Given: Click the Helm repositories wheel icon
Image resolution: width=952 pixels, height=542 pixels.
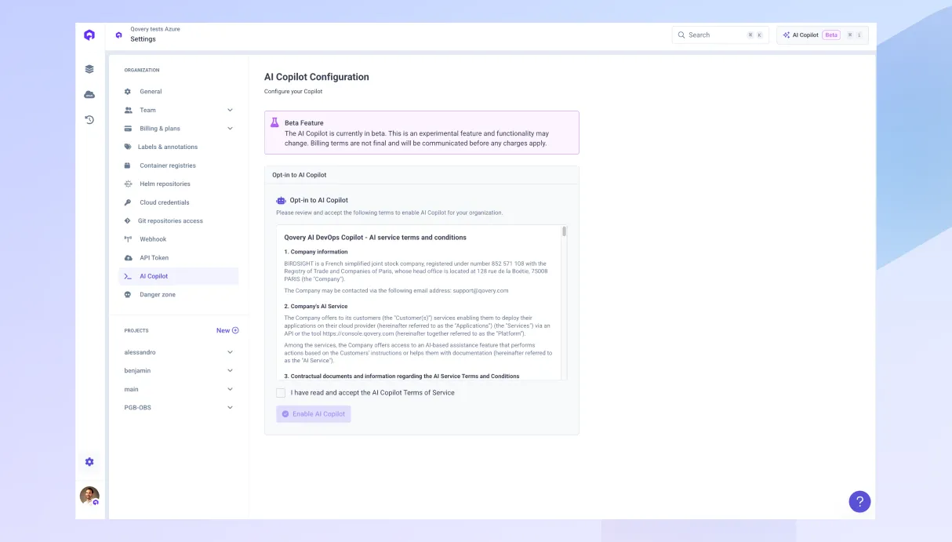Looking at the screenshot, I should pyautogui.click(x=128, y=184).
